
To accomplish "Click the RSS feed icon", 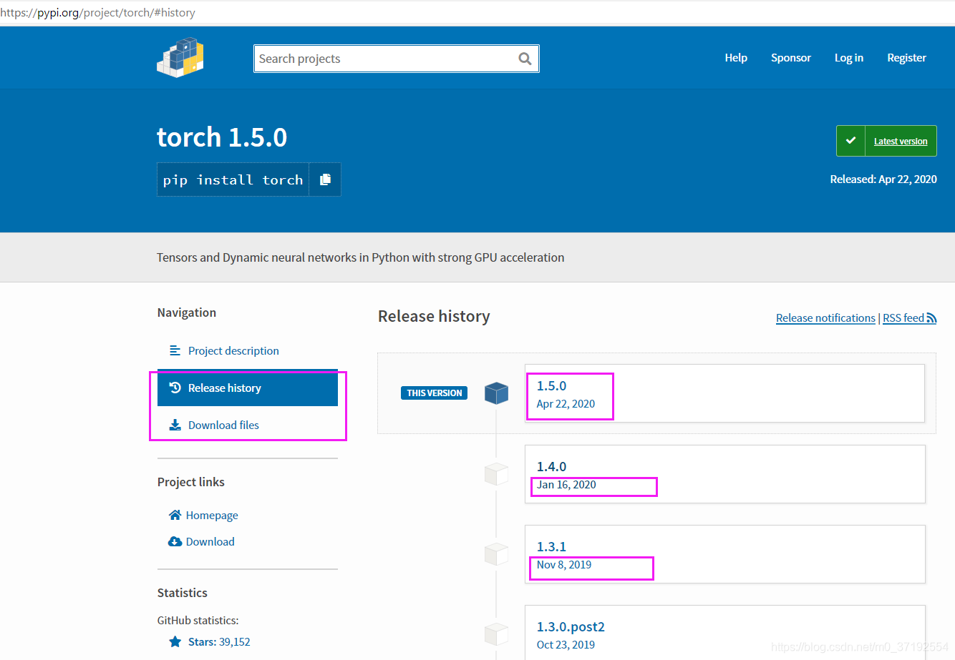I will tap(932, 317).
